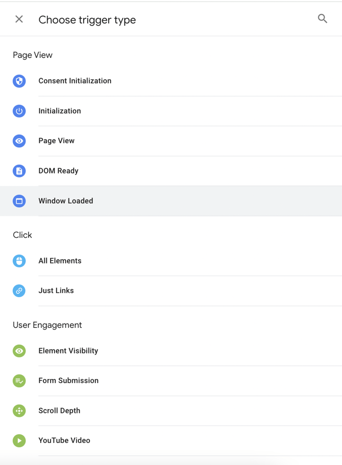Choose the Window Loaded trigger type
The width and height of the screenshot is (342, 465).
66,201
